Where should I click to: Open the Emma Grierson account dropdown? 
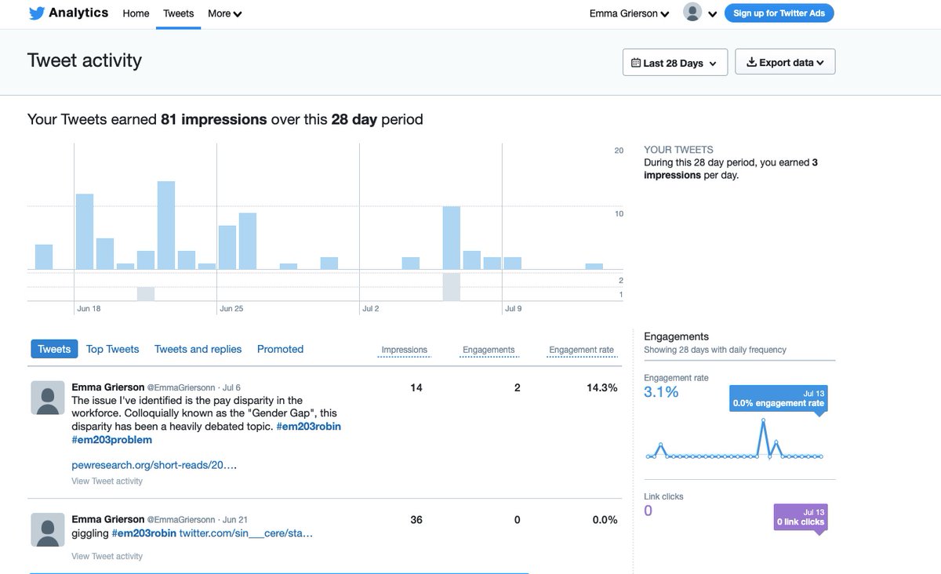point(629,13)
